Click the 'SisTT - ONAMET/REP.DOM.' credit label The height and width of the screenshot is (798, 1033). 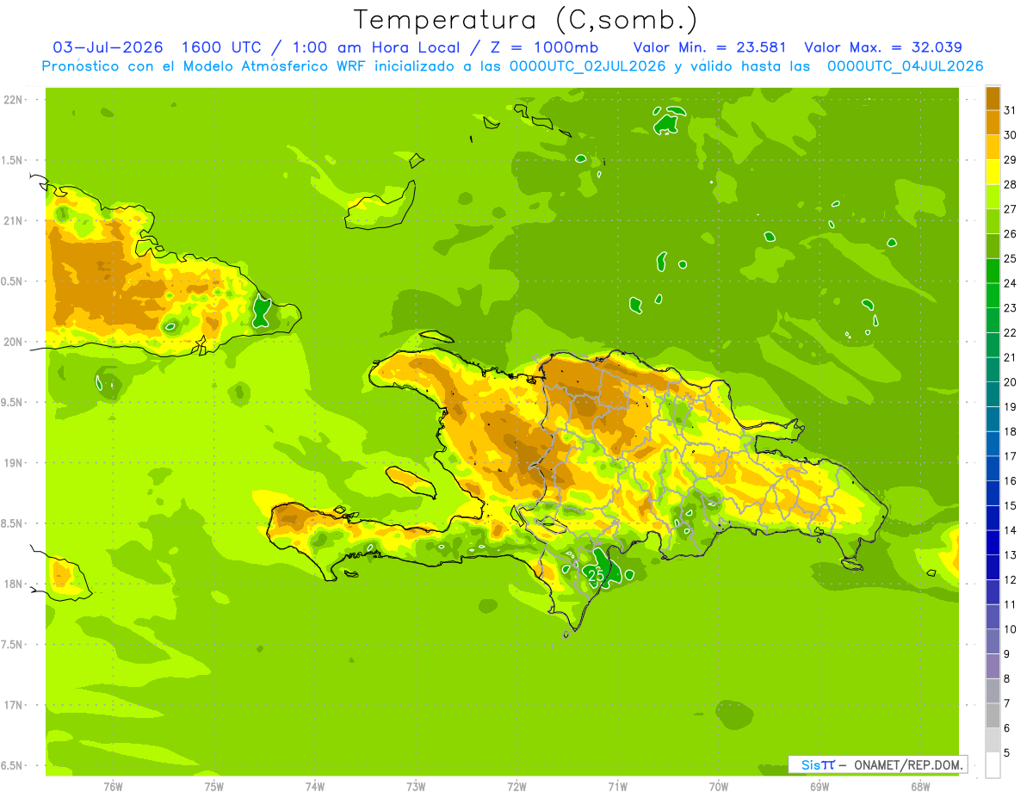(878, 764)
